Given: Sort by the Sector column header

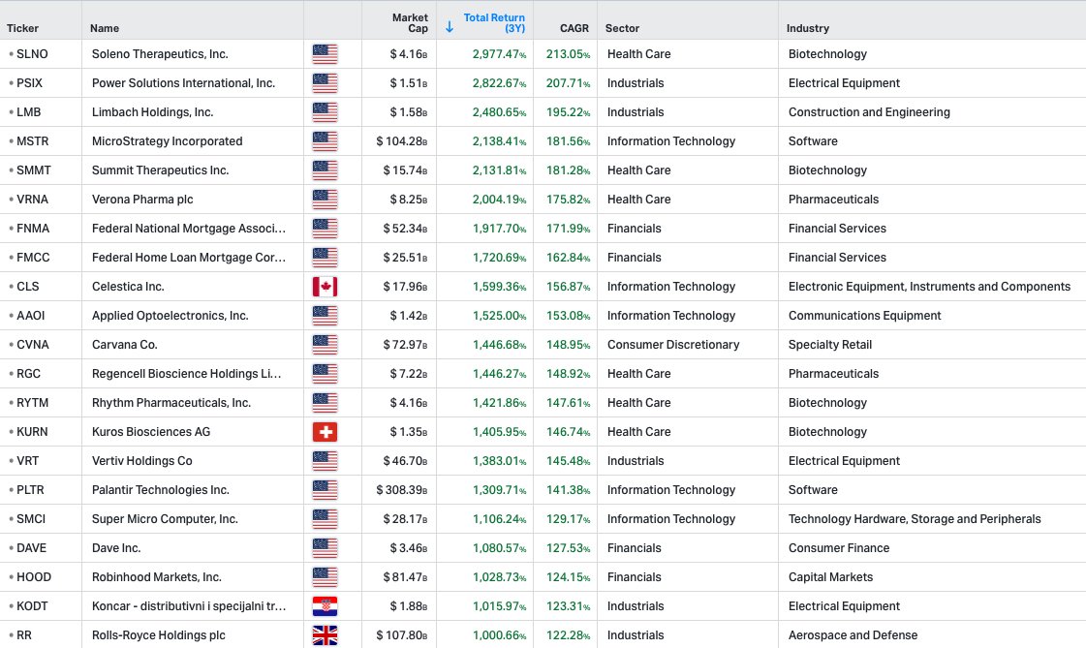Looking at the screenshot, I should 622,28.
